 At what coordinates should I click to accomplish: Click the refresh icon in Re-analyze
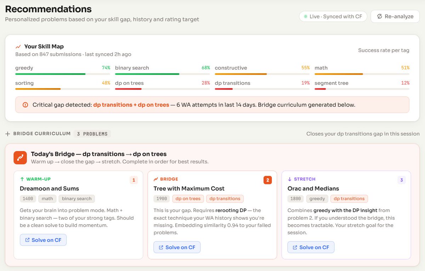click(x=379, y=16)
